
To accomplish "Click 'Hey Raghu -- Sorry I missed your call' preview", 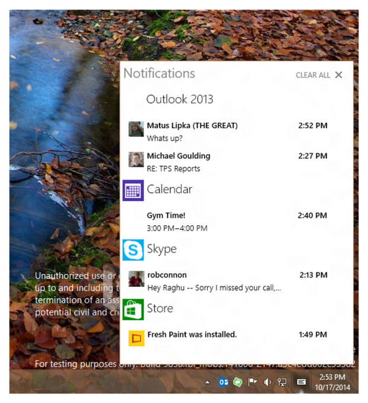I will 214,288.
